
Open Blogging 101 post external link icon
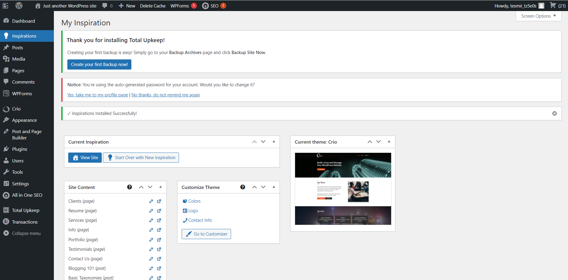pyautogui.click(x=159, y=268)
